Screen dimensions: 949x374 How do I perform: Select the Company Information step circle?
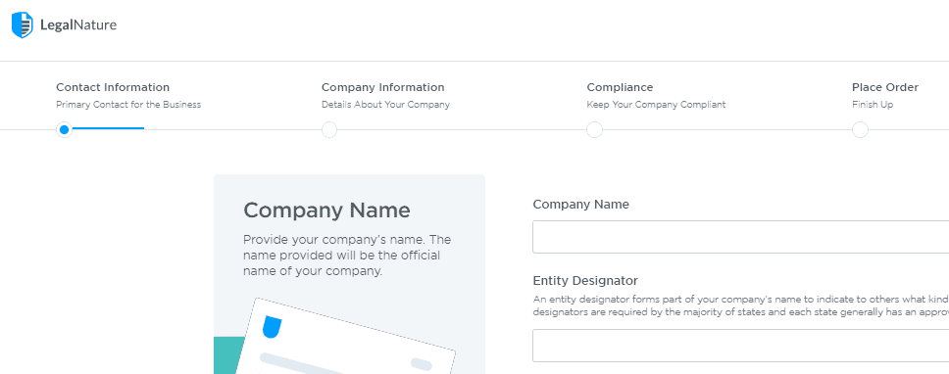point(329,130)
